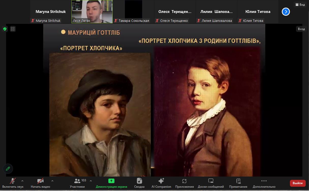The width and height of the screenshot is (309, 191).
Task: Show next participants with blue arrow
Action: click(x=286, y=12)
